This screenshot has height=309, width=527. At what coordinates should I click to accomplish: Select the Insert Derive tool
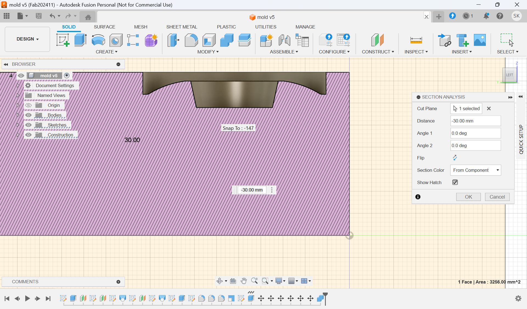pos(445,40)
